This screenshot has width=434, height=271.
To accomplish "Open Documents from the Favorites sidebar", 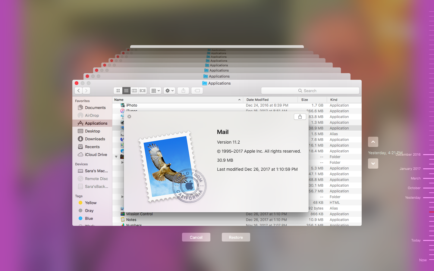I will point(92,107).
